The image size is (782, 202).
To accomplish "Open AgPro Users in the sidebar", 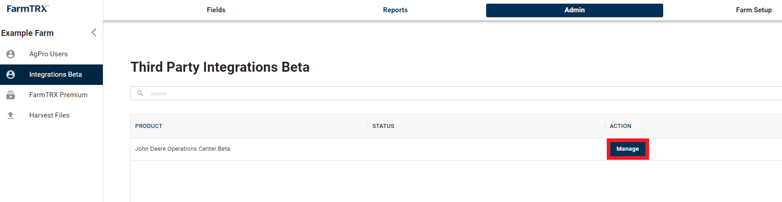I will (51, 54).
